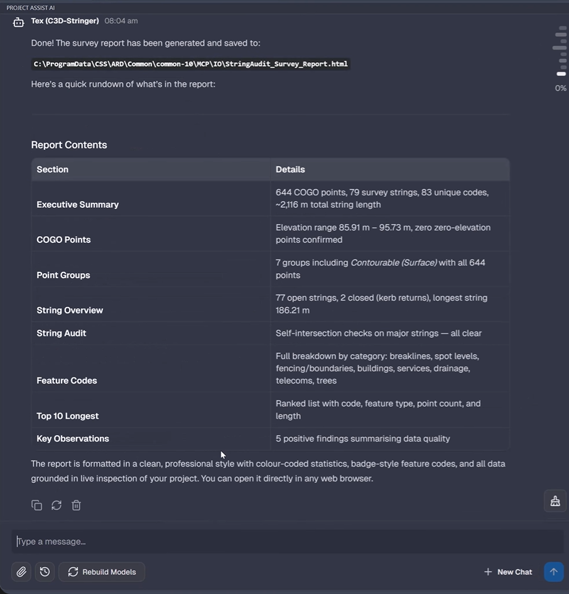Viewport: 569px width, 594px height.
Task: Click the paperclip attach file icon
Action: pos(21,571)
